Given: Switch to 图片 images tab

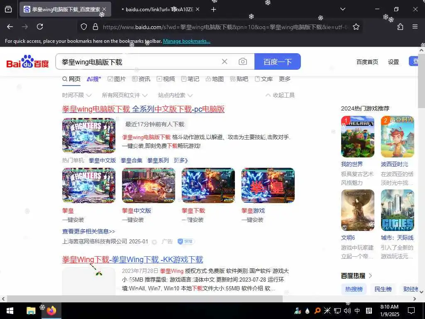Looking at the screenshot, I should [x=117, y=79].
